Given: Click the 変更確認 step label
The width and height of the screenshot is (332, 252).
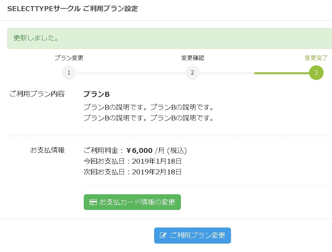Looking at the screenshot, I should 192,58.
